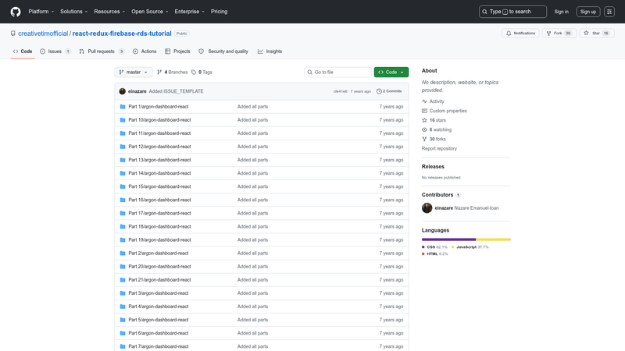Screen dimensions: 625x351
Task: Open the Part 2/argon-dashboard-react folder
Action: pos(159,253)
